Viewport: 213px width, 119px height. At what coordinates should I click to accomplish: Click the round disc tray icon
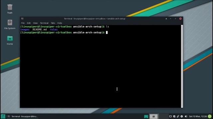coord(182,116)
